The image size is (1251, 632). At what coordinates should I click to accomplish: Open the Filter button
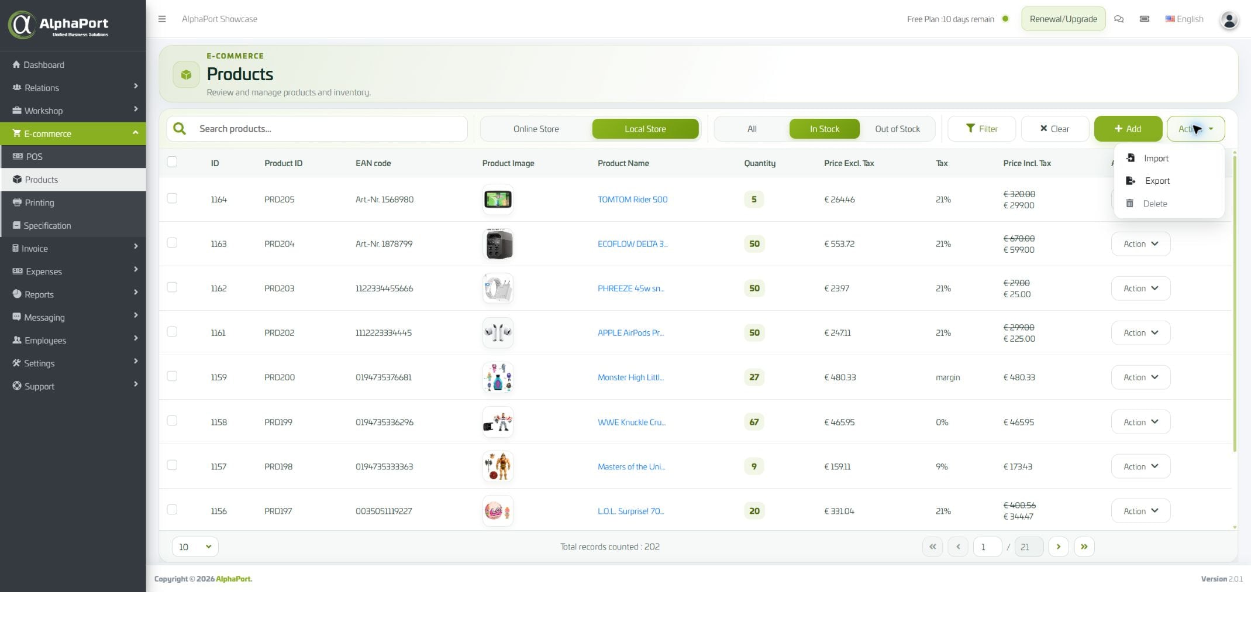[x=981, y=129]
